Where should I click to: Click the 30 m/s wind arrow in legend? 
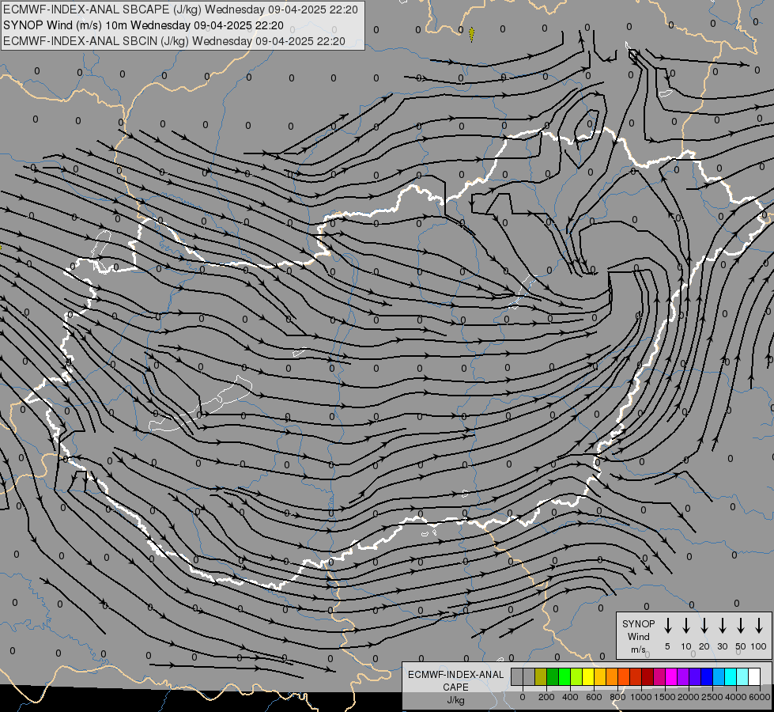coord(722,626)
